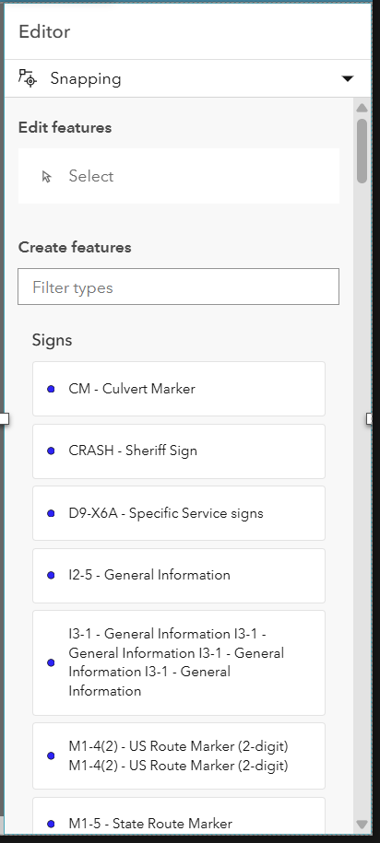Click the blue dot beside D9-X6A Specific Service signs

click(51, 513)
